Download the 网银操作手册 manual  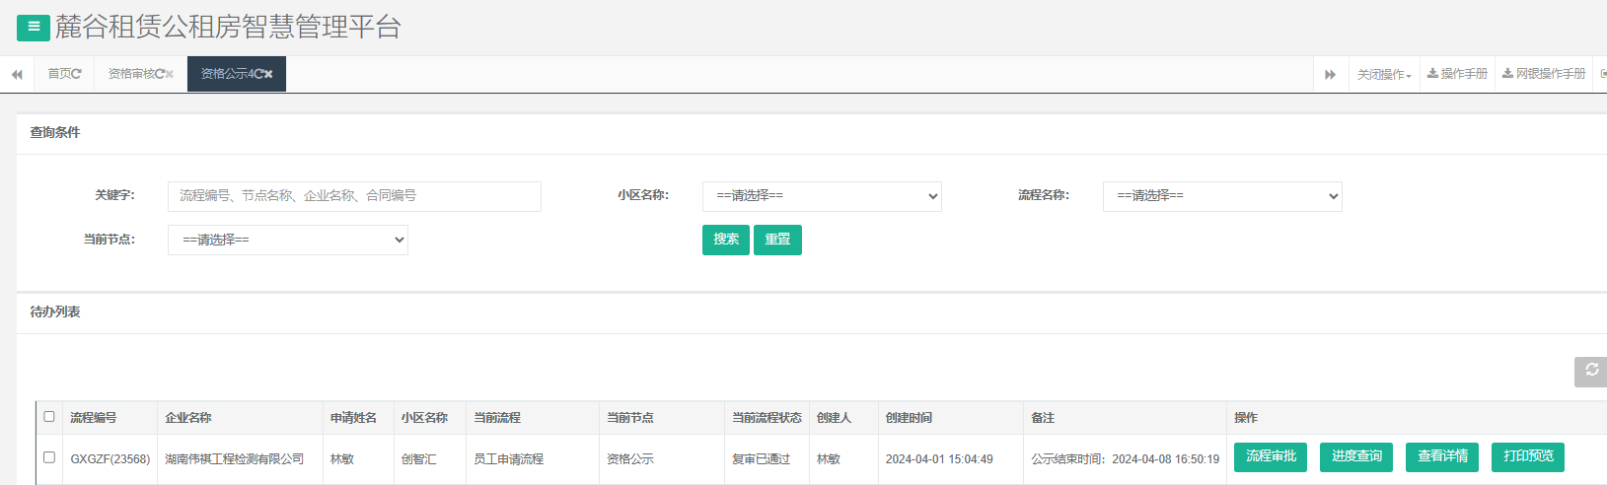click(1544, 74)
